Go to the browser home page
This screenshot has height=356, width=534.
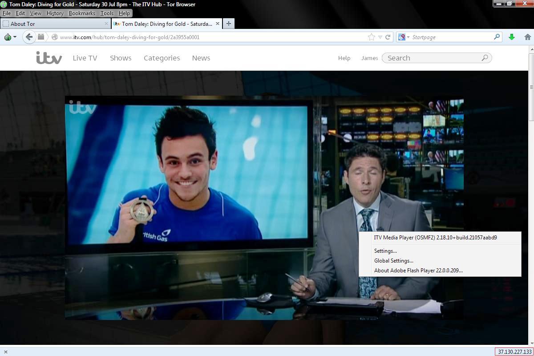527,37
